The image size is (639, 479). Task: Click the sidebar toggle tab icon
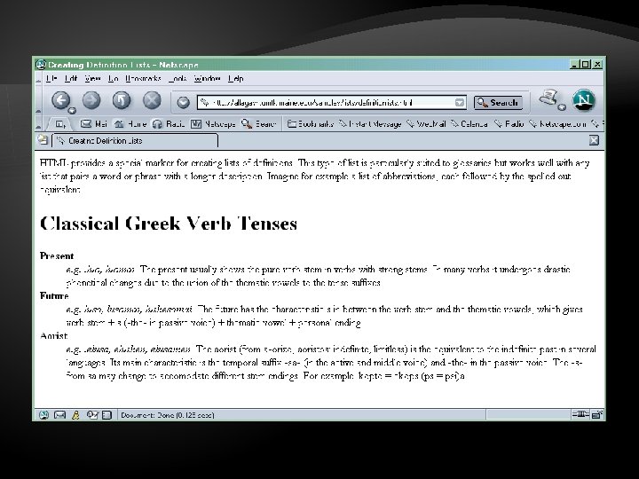[x=60, y=124]
